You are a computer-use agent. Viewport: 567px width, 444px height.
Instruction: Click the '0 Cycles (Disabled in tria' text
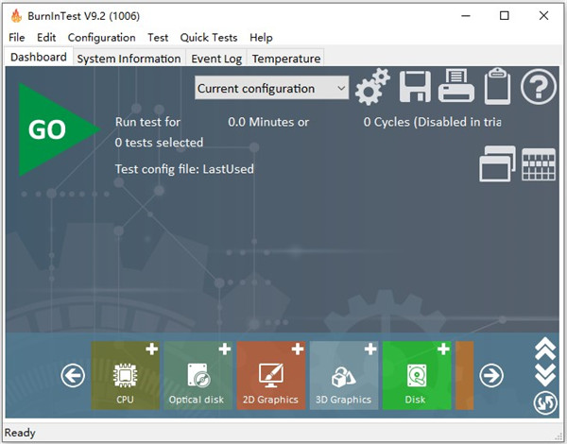[432, 122]
